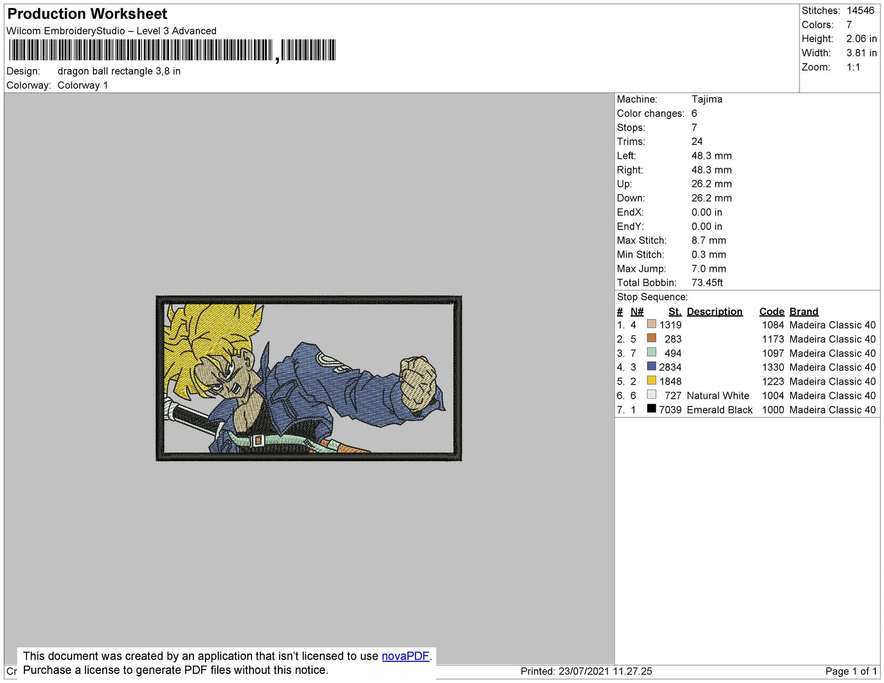884x683 pixels.
Task: Click the Machine value Tajima
Action: tap(707, 99)
